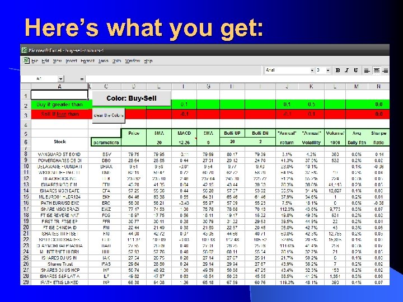Click ticker DBO cell

[x=106, y=161]
